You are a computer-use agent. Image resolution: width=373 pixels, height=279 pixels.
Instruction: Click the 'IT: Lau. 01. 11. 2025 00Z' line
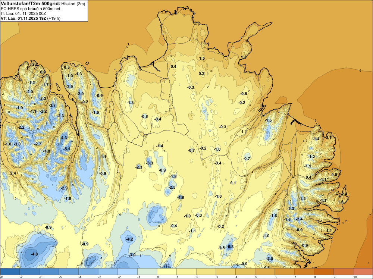(23, 13)
